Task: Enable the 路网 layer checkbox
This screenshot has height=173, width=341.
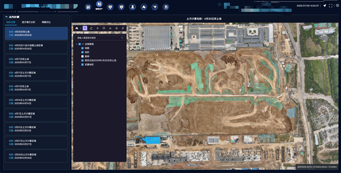Action: point(82,57)
